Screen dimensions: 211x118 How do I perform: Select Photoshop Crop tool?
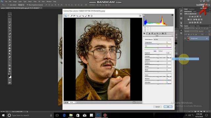(10, 28)
